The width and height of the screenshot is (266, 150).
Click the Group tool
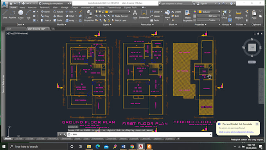(x=224, y=14)
